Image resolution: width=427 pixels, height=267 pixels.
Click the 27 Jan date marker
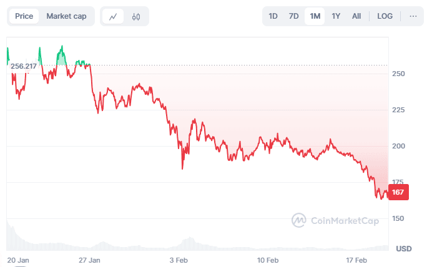coord(91,259)
